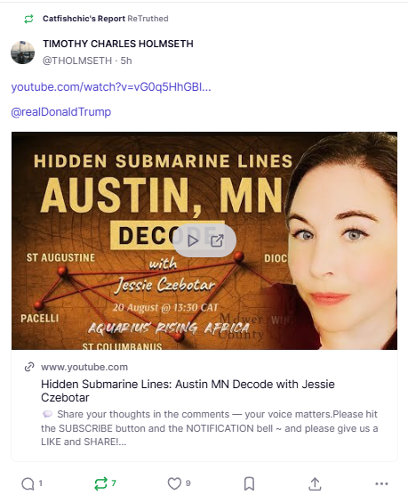Open Timothy Charles Holmseth's profile avatar

tap(22, 53)
